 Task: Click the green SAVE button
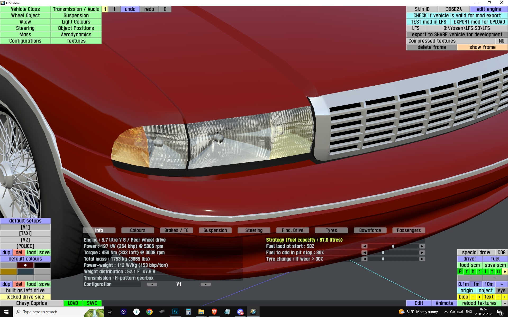[92, 303]
